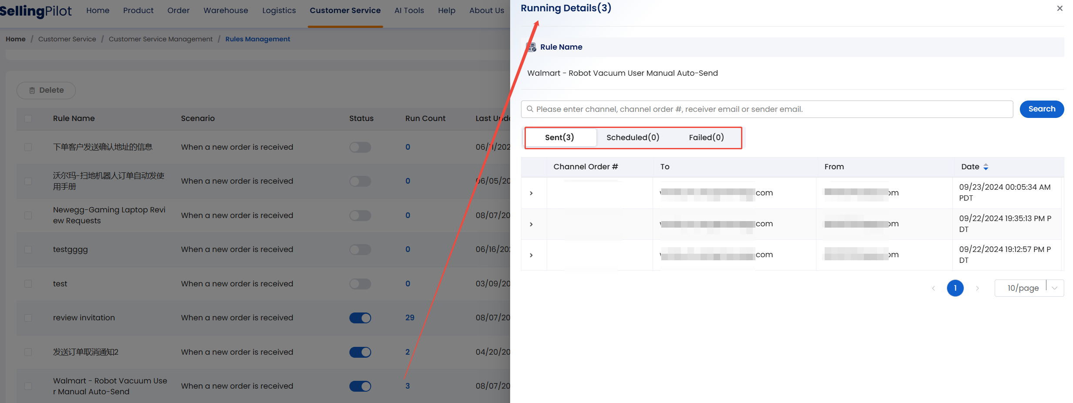Click the From column header
The height and width of the screenshot is (403, 1073).
(x=834, y=167)
